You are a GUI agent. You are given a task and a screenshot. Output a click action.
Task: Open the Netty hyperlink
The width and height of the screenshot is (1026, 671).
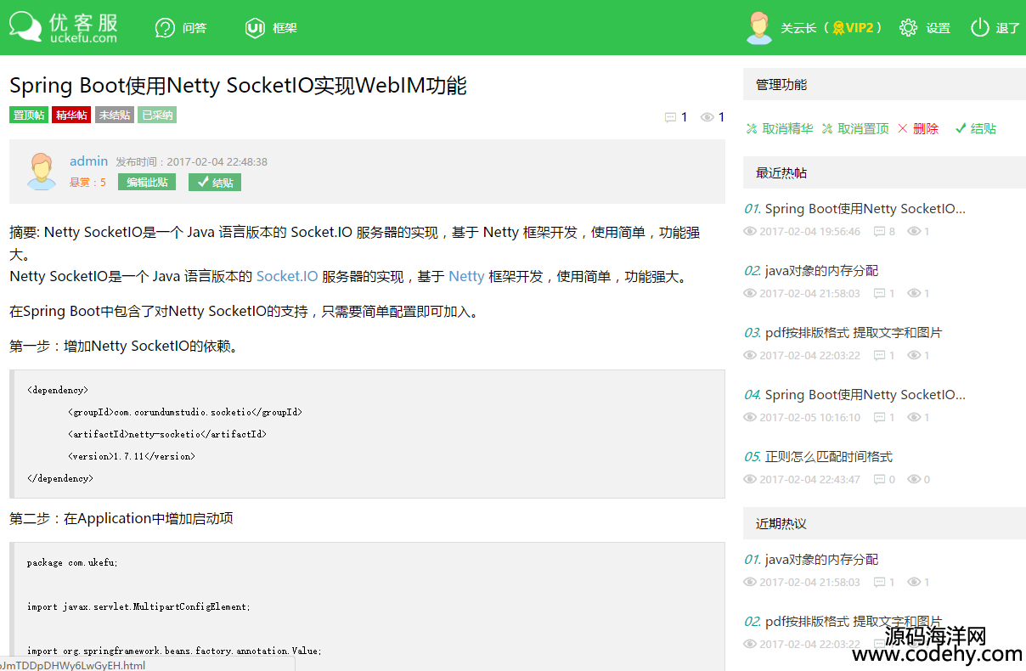tap(466, 276)
